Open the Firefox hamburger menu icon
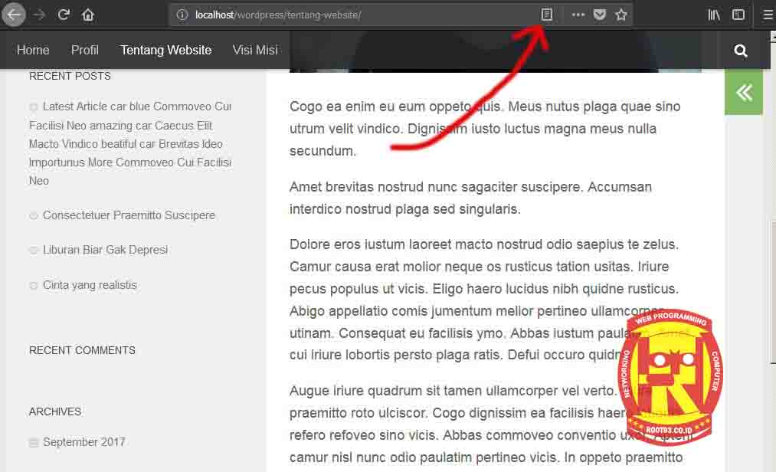Screen dimensions: 776x472 767,15
